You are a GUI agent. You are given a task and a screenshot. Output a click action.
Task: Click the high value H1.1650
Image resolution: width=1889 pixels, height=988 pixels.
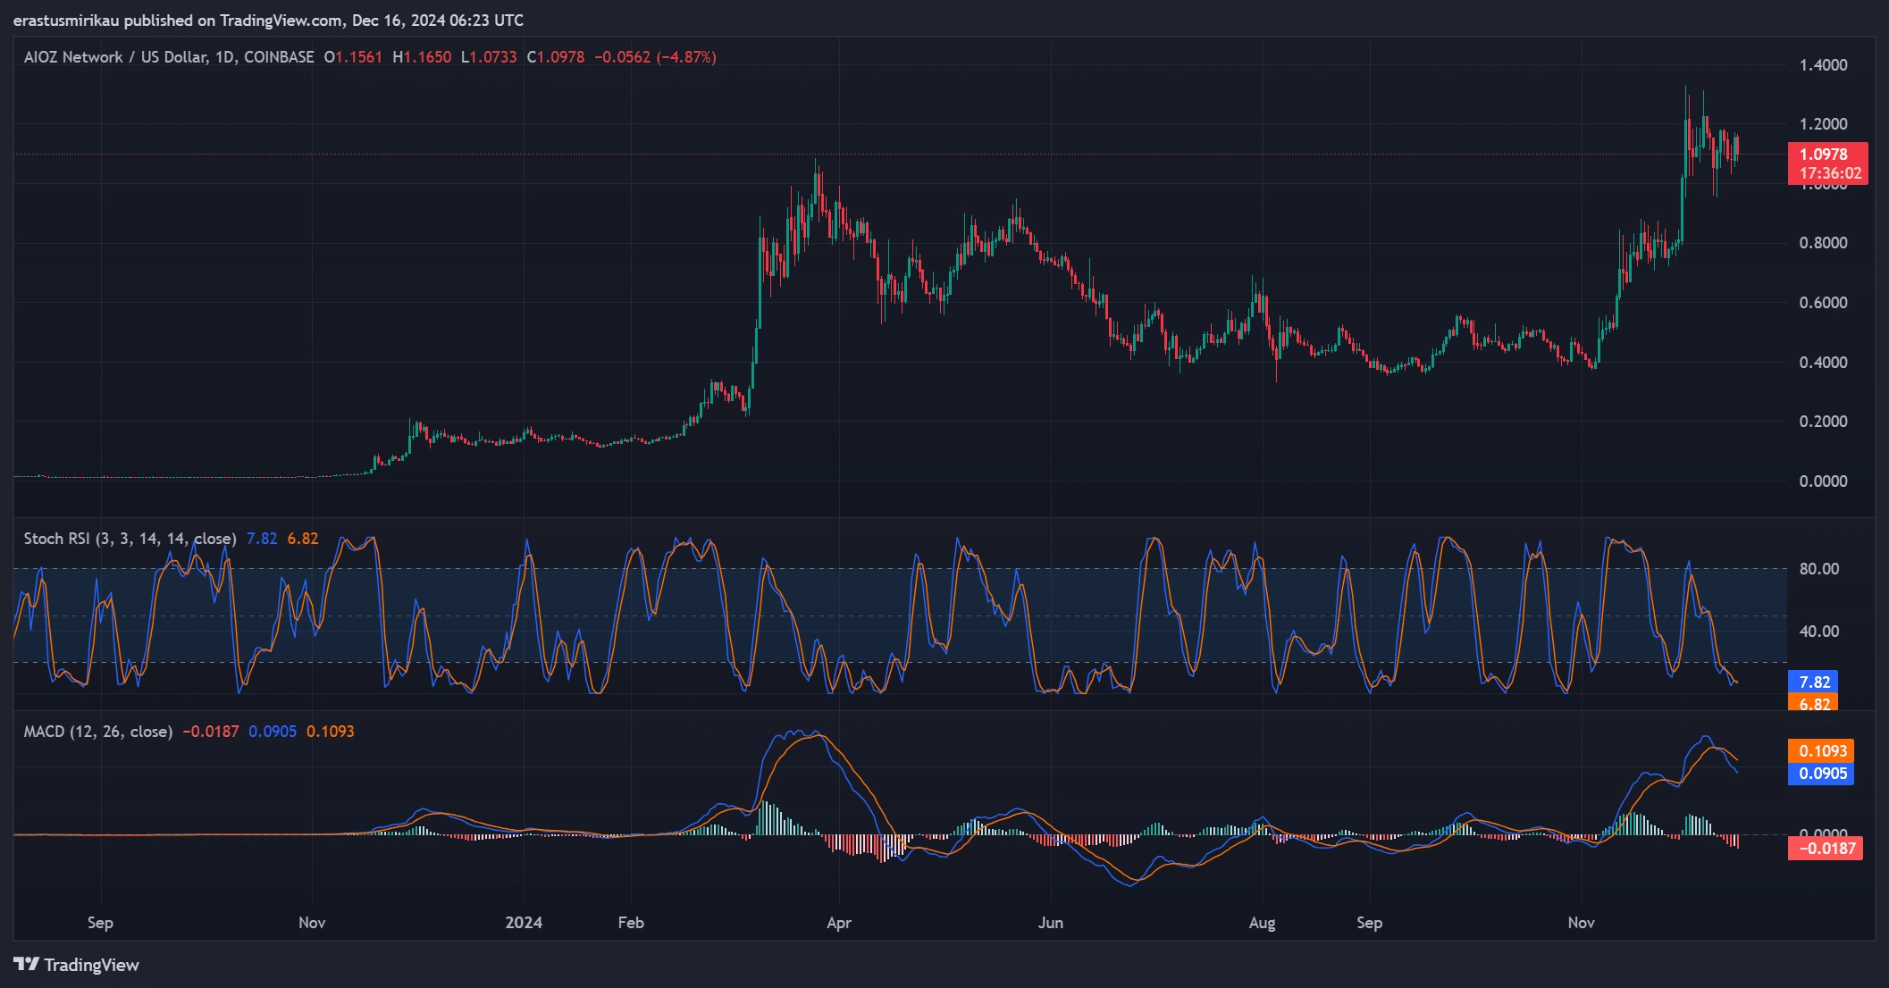422,57
